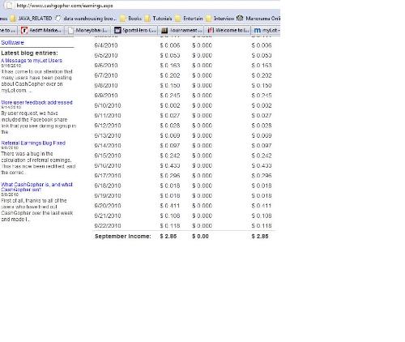Select the 9/15/2010 date cell
The height and width of the screenshot is (342, 405).
pyautogui.click(x=108, y=156)
